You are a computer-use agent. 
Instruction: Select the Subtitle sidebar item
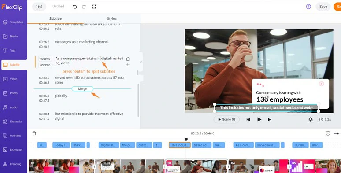point(14,65)
